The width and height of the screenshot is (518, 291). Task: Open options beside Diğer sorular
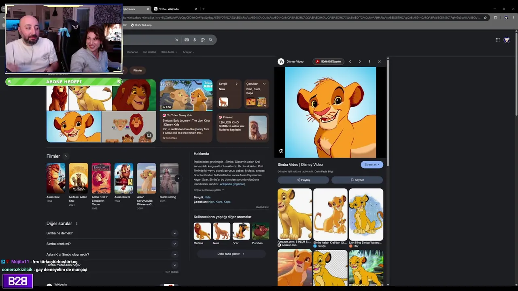(x=76, y=224)
